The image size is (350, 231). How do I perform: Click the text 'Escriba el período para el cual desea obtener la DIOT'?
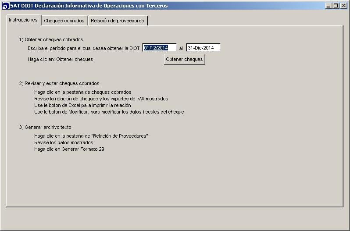(x=84, y=48)
